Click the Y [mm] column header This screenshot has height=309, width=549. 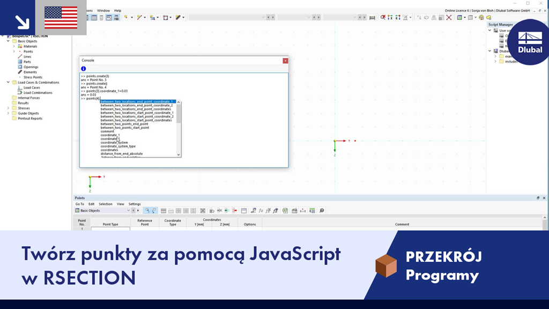199,224
